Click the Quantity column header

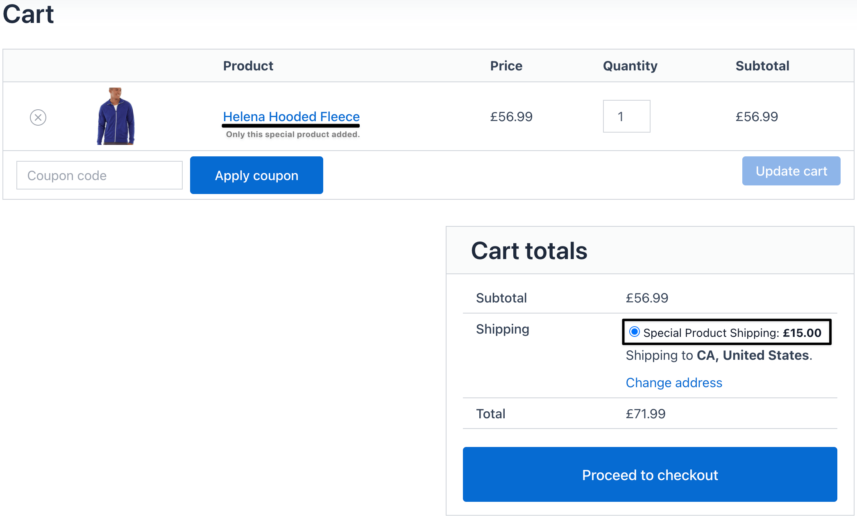(x=630, y=66)
